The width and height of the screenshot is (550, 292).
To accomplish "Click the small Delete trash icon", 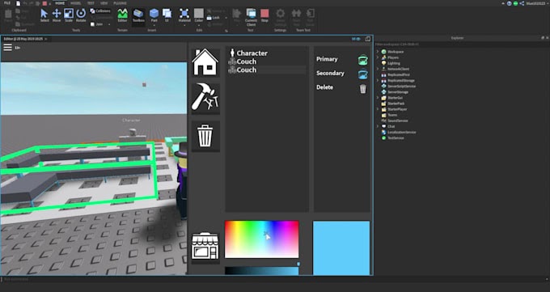I will (x=363, y=88).
